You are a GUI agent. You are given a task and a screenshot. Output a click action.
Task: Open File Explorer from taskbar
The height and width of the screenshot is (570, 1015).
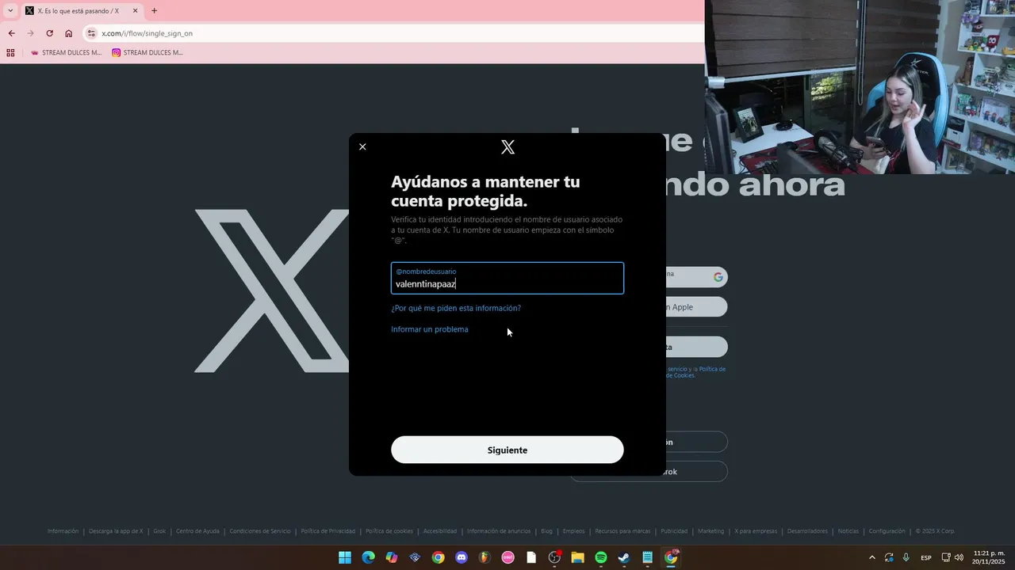click(577, 557)
